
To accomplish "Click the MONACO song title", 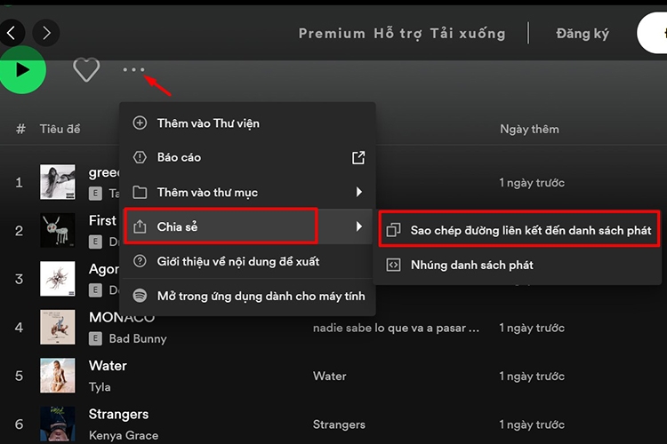I will [122, 318].
